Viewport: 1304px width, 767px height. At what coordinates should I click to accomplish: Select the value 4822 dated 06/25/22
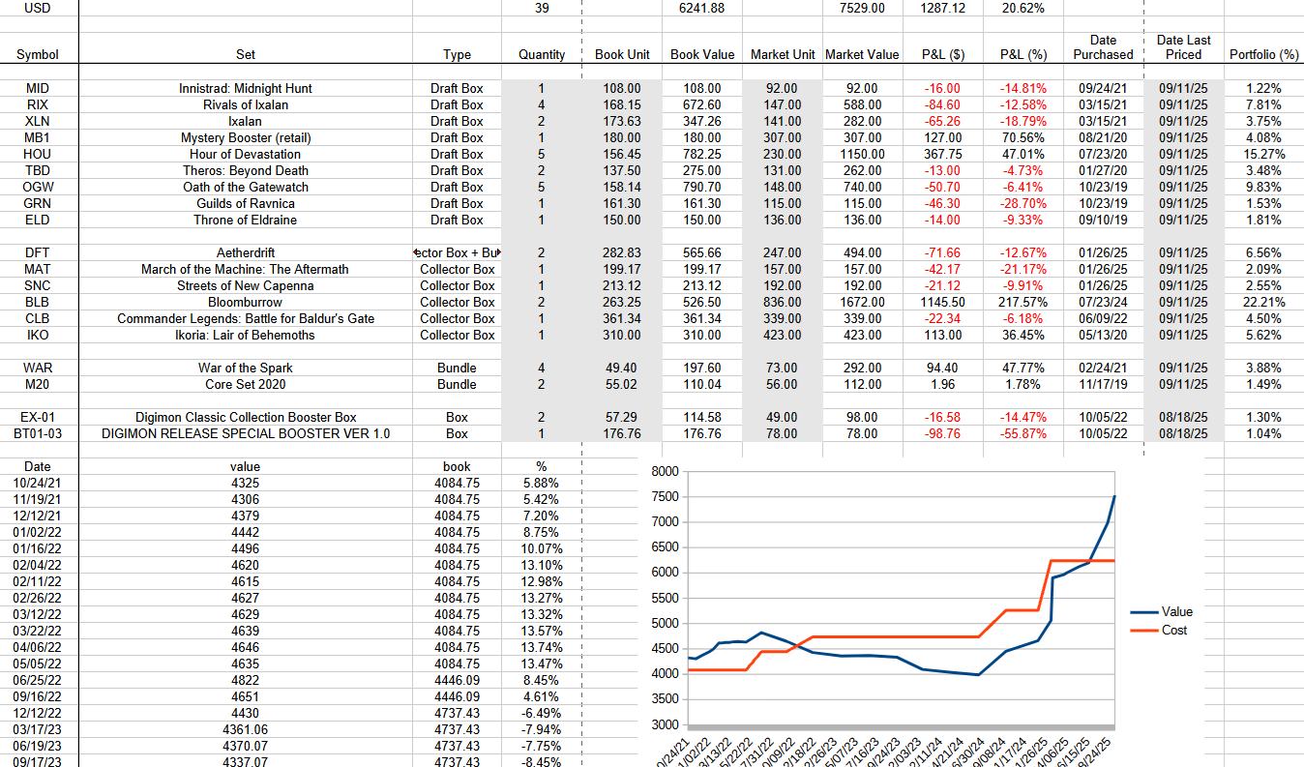[x=246, y=680]
